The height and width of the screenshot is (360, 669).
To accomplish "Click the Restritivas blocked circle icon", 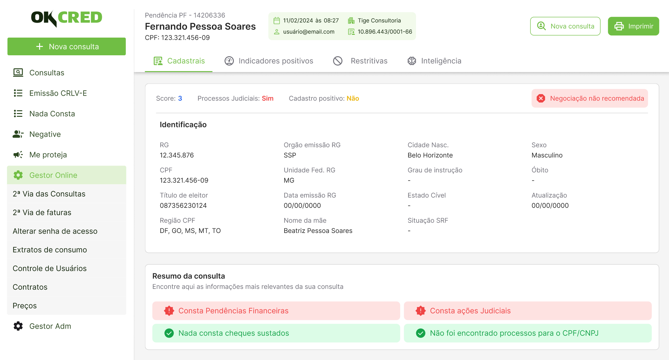I will pos(338,61).
